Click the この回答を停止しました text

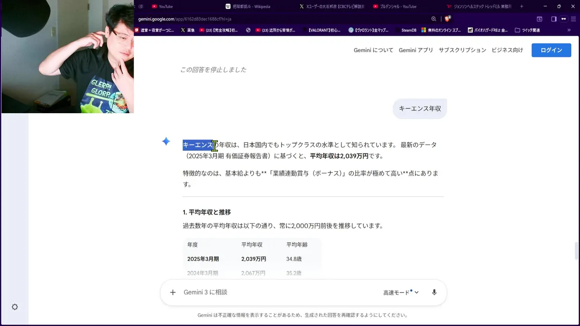213,70
